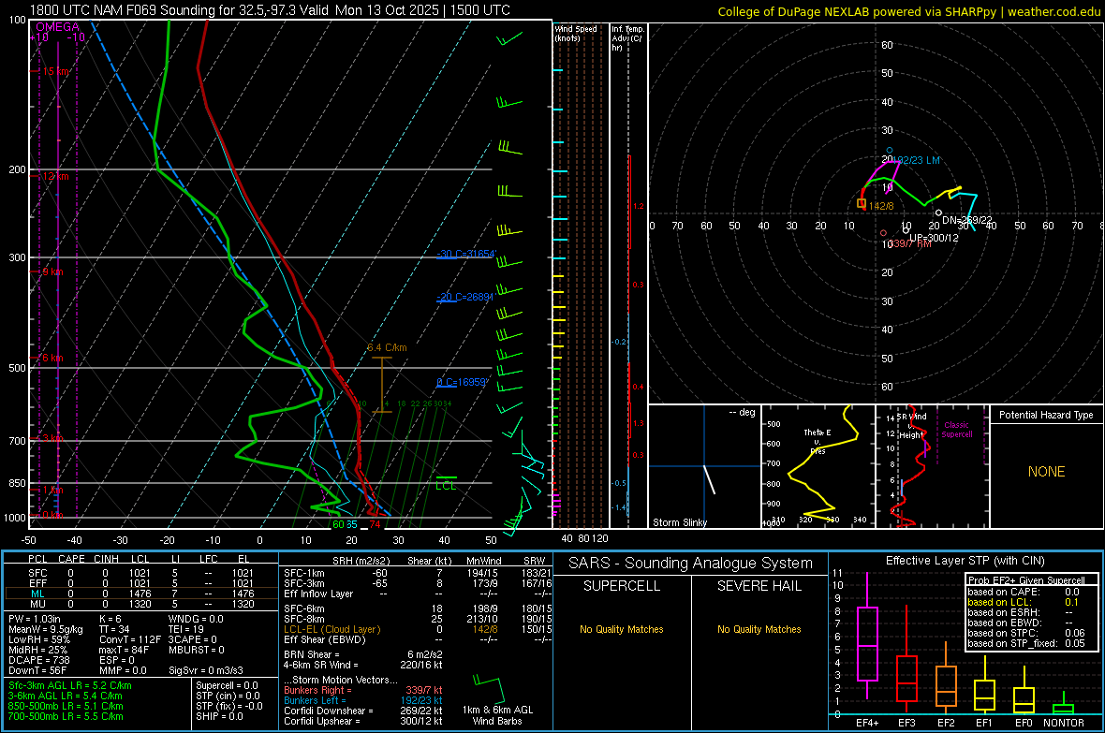
Task: Click No Quality Matches under SEVERE HAIL
Action: 759,629
